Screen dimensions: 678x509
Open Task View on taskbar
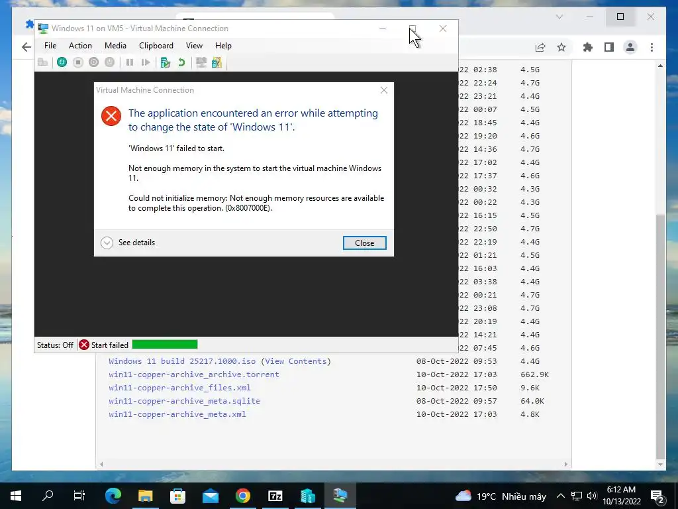(x=79, y=496)
